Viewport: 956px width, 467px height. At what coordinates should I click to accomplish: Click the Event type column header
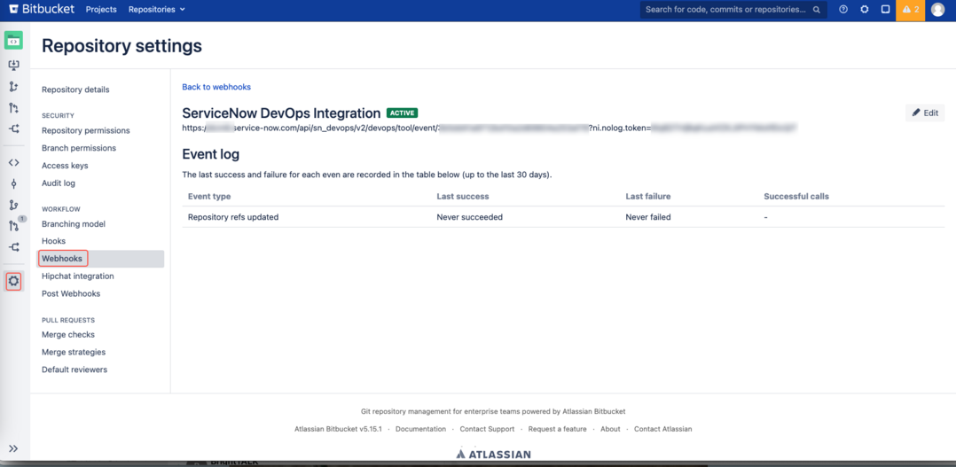(x=209, y=196)
